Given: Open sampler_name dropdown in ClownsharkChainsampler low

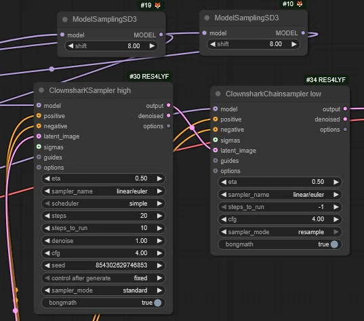Looking at the screenshot, I should coord(280,195).
